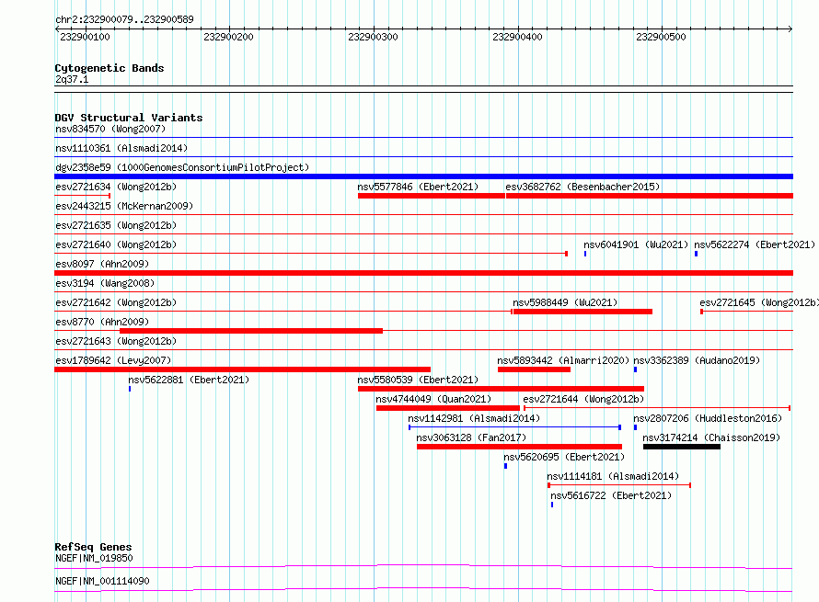Click nsv1142981 (Alsmadi2014) label
Viewport: 819px width, 602px height.
474,418
